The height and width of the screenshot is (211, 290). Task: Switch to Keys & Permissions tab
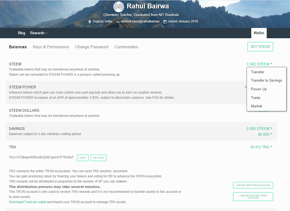(51, 47)
